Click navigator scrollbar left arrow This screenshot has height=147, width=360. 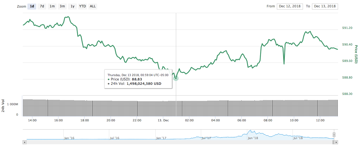coord(24,142)
